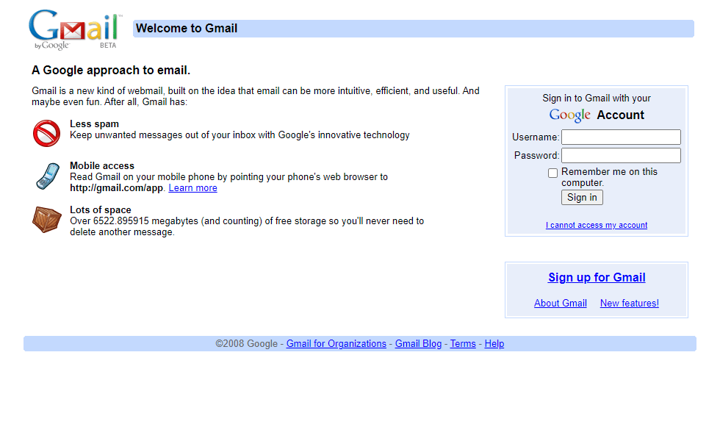
Task: Click the 6522.895915 megabytes storage text
Action: 145,221
